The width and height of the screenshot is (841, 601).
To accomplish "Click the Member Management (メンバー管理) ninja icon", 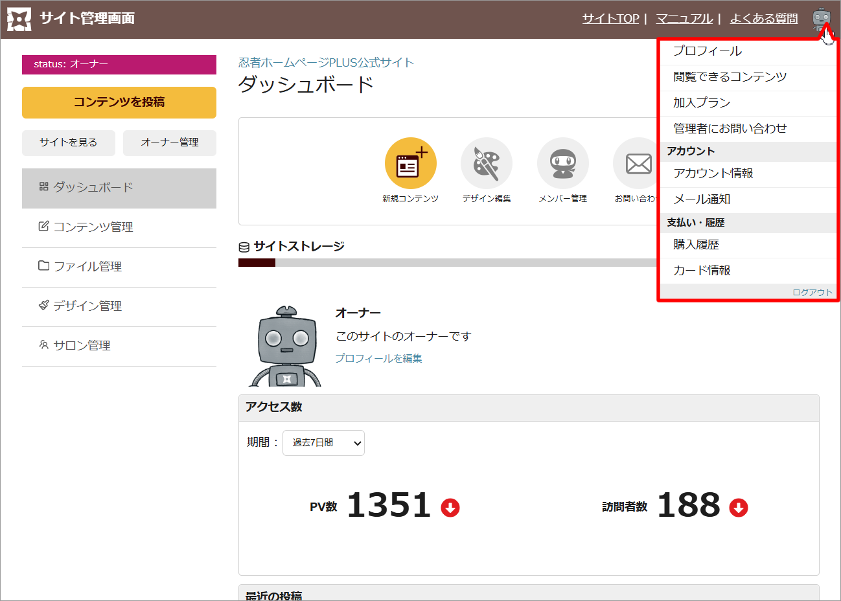I will (562, 163).
